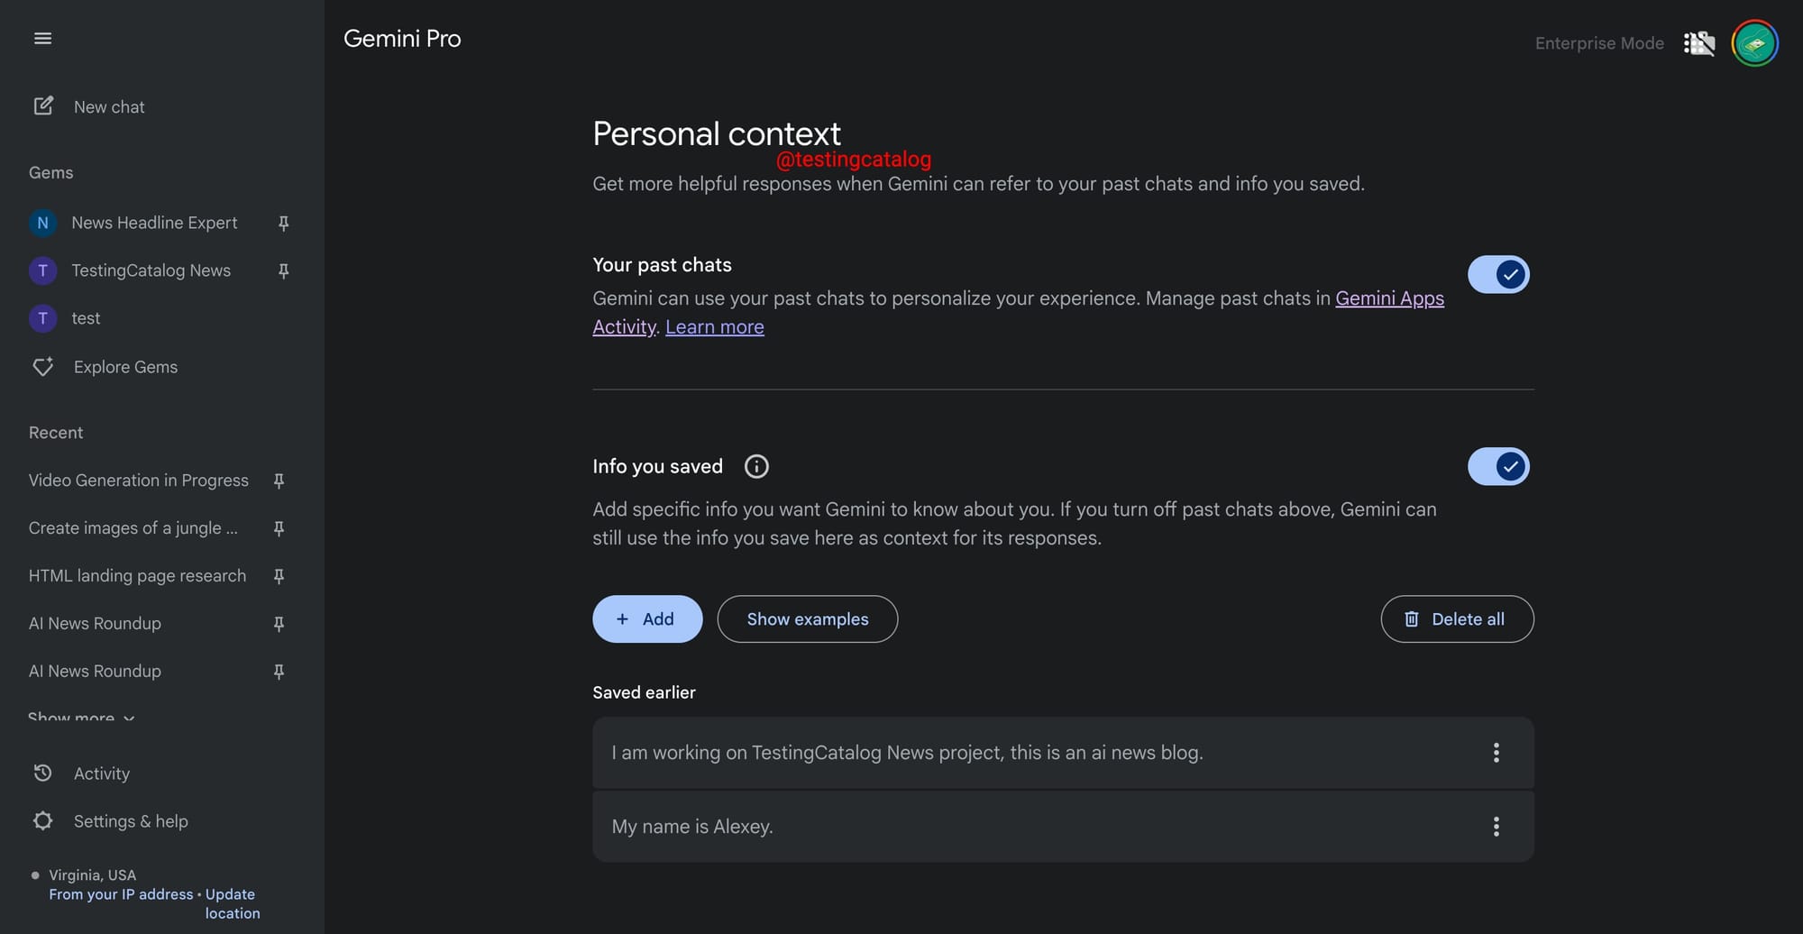Screen dimensions: 1803x934
Task: Open options menu for My name is Alexey
Action: click(x=1496, y=827)
